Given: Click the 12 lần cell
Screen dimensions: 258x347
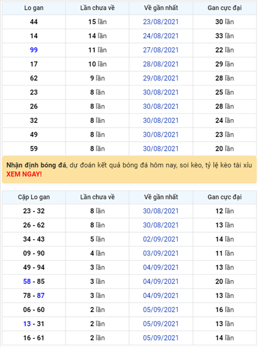Looking at the screenshot, I should coord(225,211).
